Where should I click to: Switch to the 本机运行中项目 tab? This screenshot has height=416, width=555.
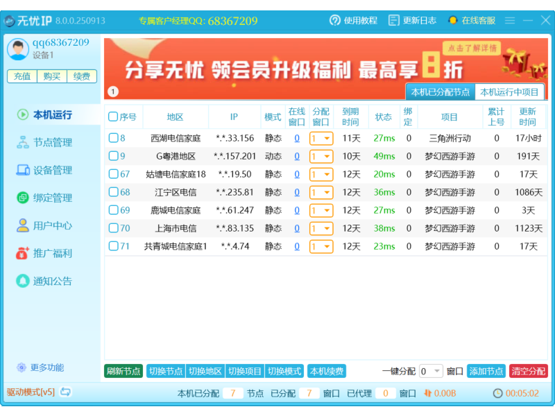[511, 91]
